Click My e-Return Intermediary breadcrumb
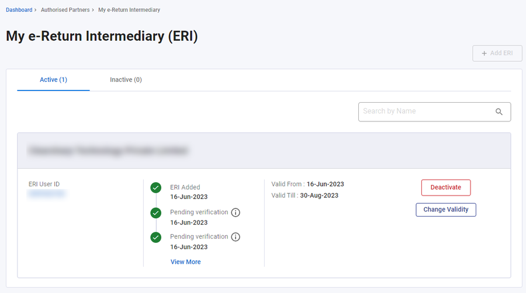The image size is (526, 293). [x=129, y=10]
